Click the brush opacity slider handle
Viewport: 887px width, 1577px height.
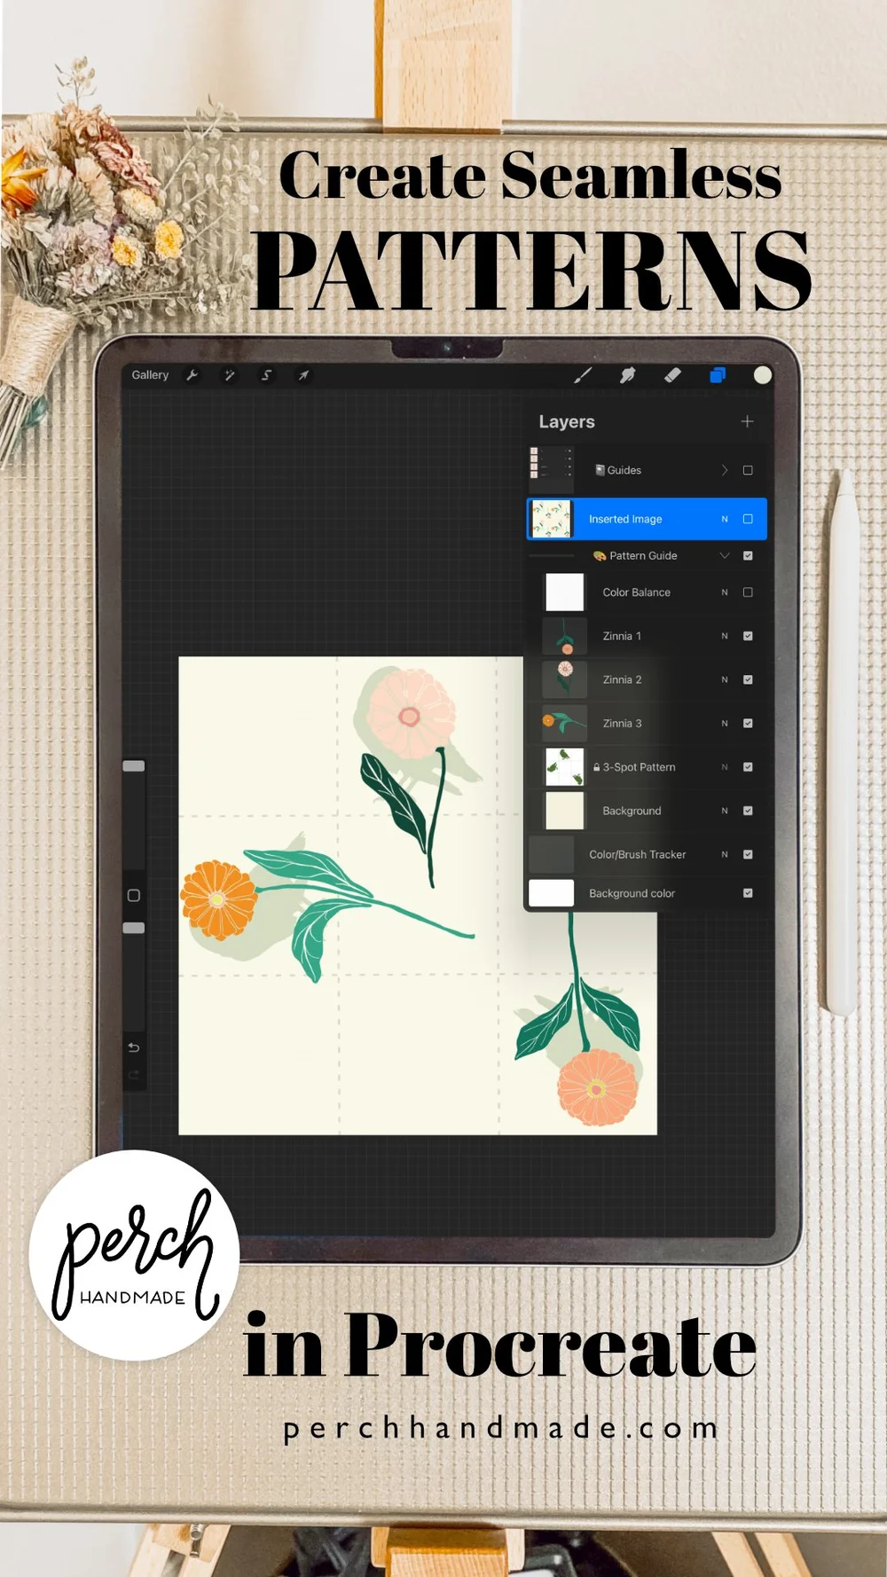(134, 928)
